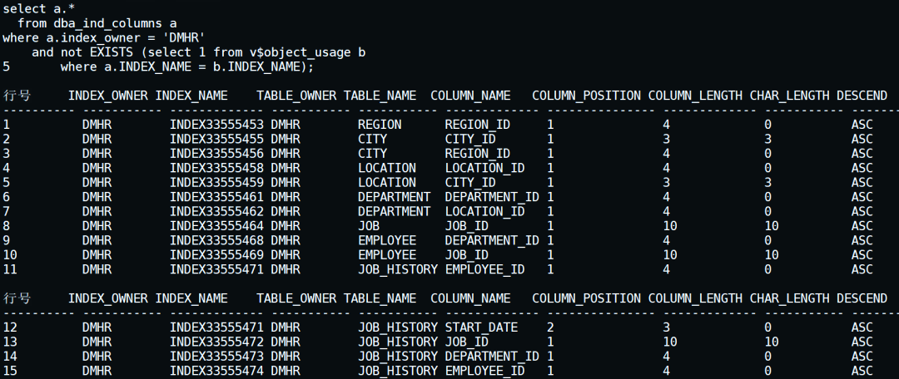Click REGION_ID column name in row 1

pyautogui.click(x=478, y=124)
